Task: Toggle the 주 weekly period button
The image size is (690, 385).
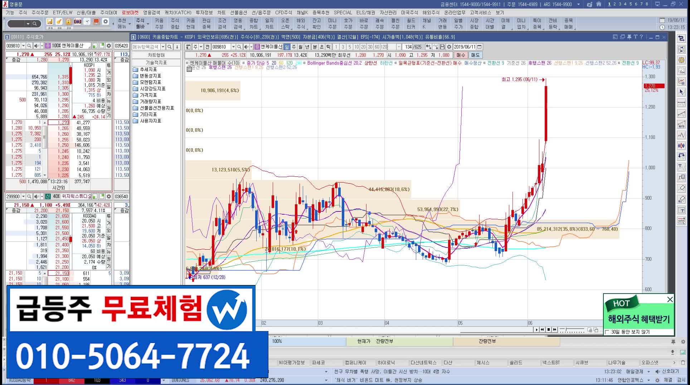Action: click(294, 47)
